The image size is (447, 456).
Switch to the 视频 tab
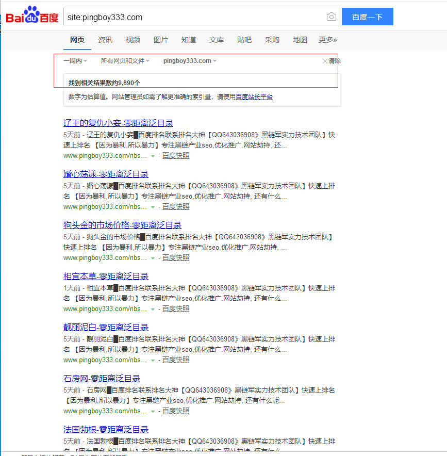click(x=133, y=40)
